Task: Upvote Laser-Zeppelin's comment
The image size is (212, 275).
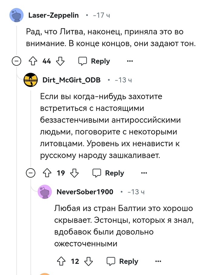Action: [x=32, y=61]
